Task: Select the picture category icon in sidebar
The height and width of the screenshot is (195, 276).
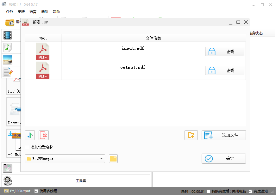Action: click(x=7, y=60)
